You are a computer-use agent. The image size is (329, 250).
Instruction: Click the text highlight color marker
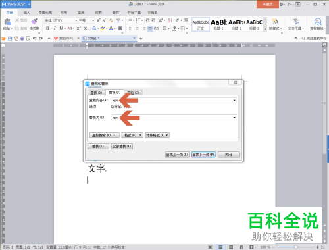102,28
